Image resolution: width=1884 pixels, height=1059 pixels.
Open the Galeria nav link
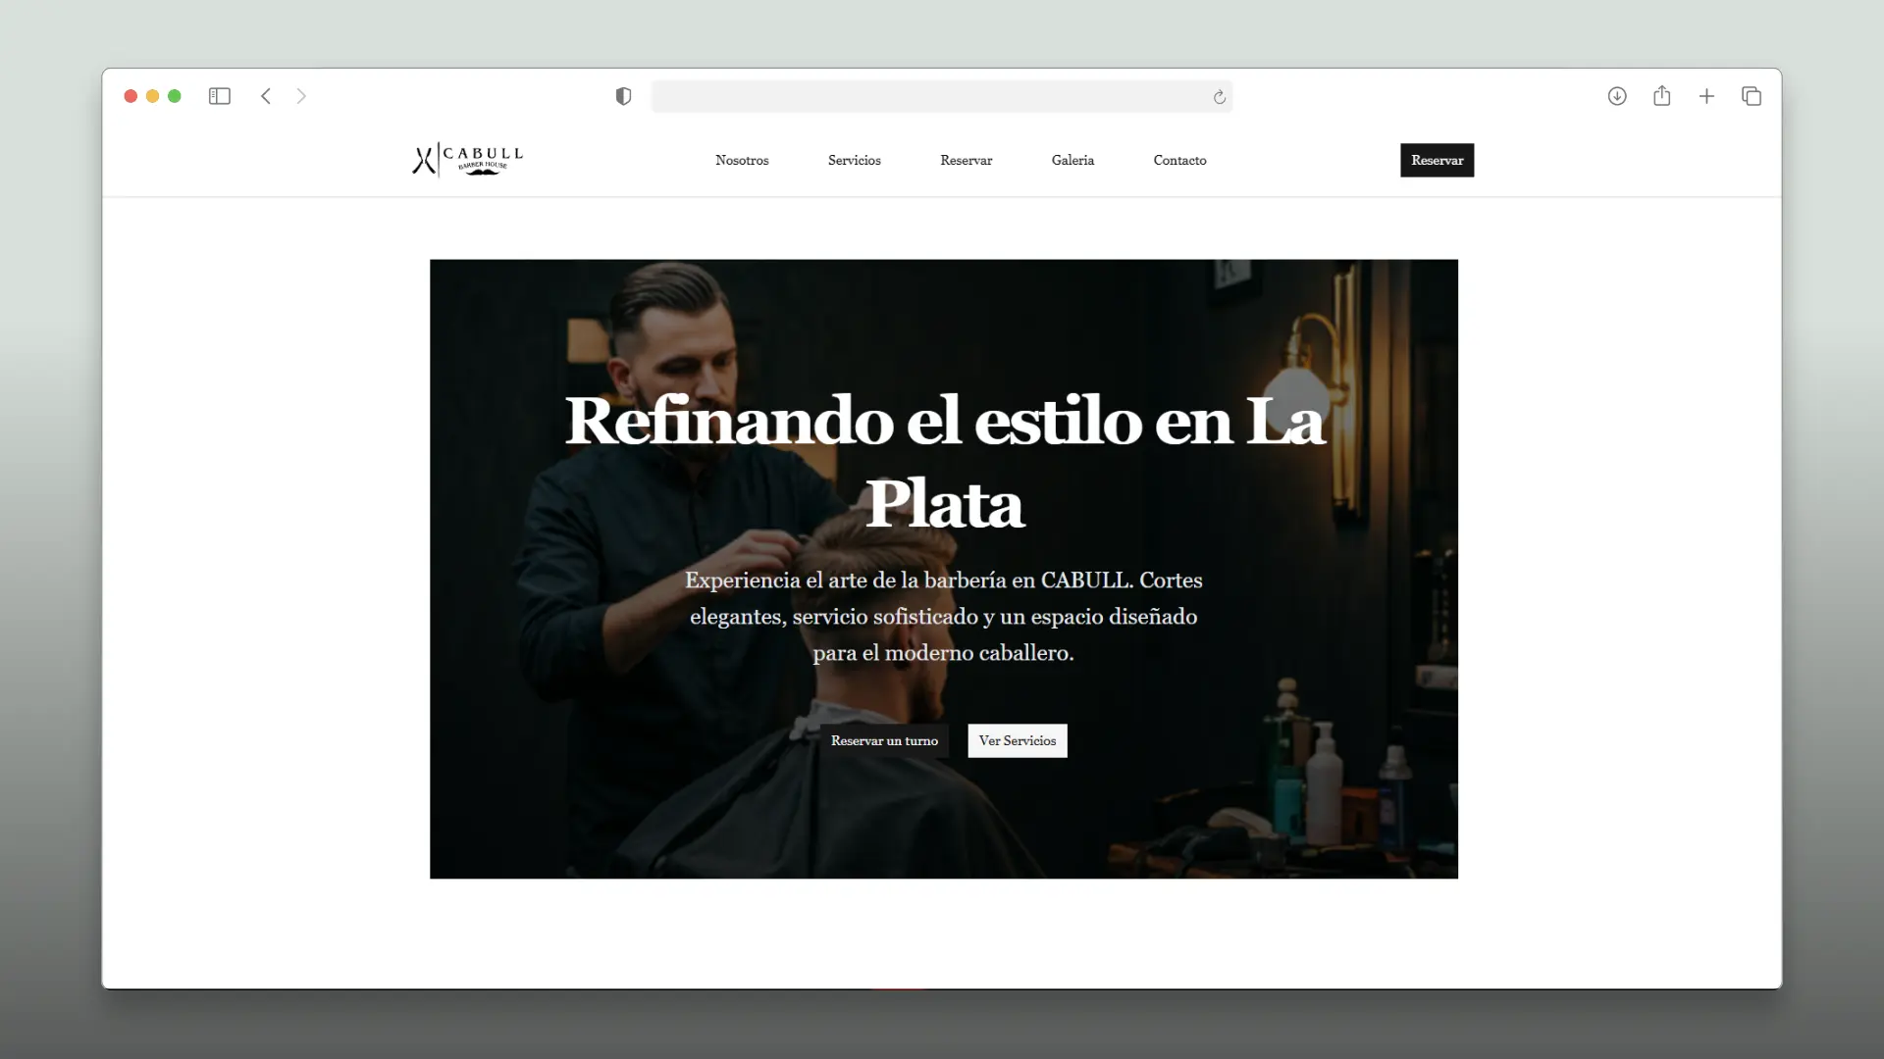pyautogui.click(x=1073, y=160)
